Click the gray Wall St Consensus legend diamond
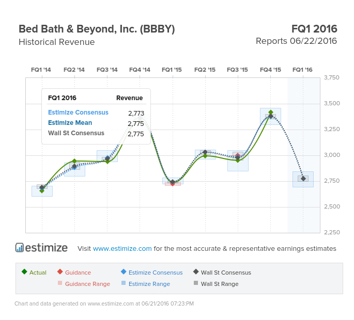The image size is (354, 320). pos(196,271)
